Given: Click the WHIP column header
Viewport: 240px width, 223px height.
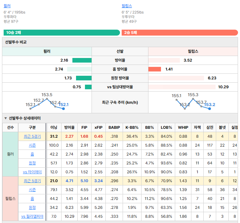Looking at the screenshot, I should [183, 127].
